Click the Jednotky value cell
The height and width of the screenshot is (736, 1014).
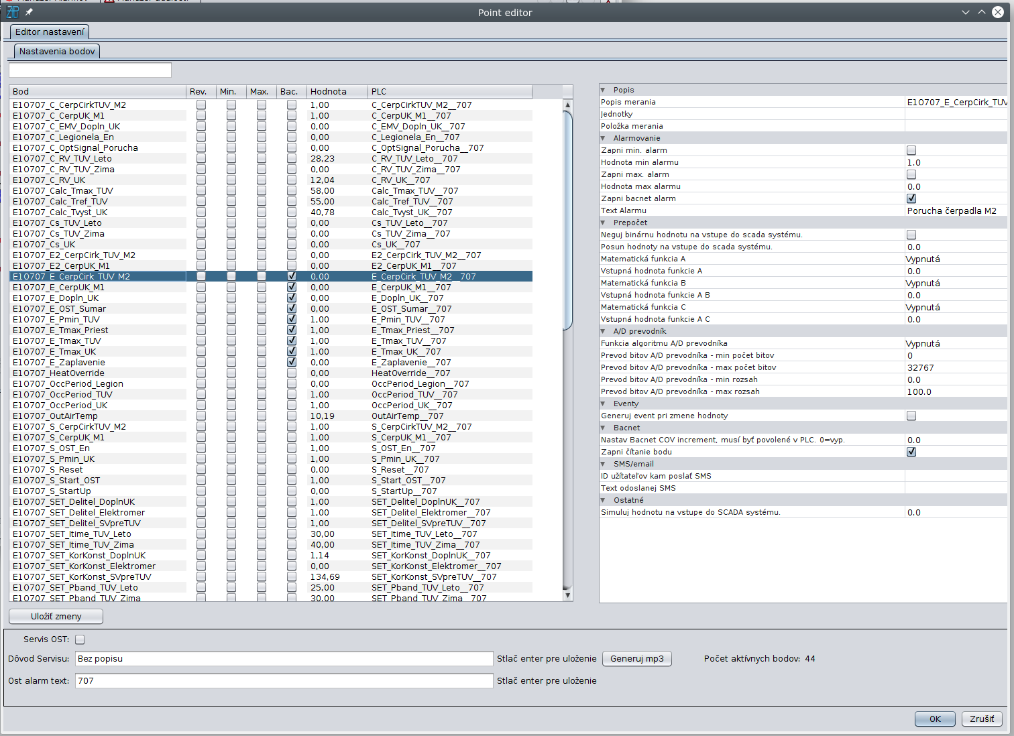pyautogui.click(x=956, y=114)
